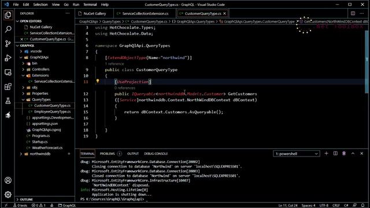Viewport: 370px width, 208px height.
Task: Split the editor to the right
Action: coord(353,13)
